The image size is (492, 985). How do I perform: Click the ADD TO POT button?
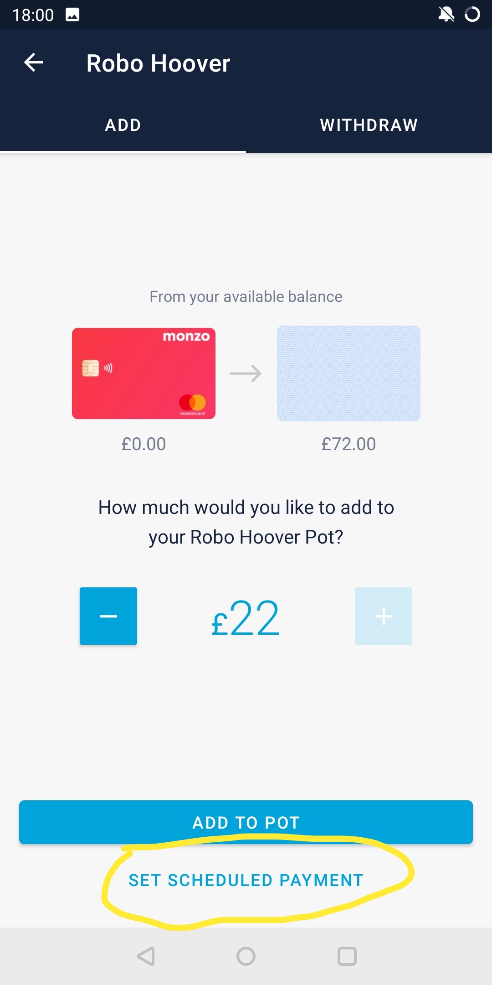tap(246, 822)
